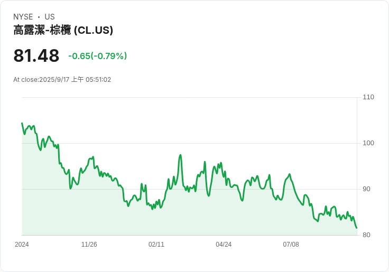
Task: Click the At close timestamp text
Action: (x=62, y=80)
